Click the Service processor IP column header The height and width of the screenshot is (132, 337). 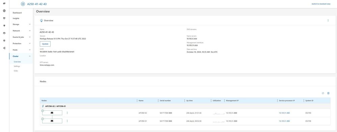pos(287,101)
